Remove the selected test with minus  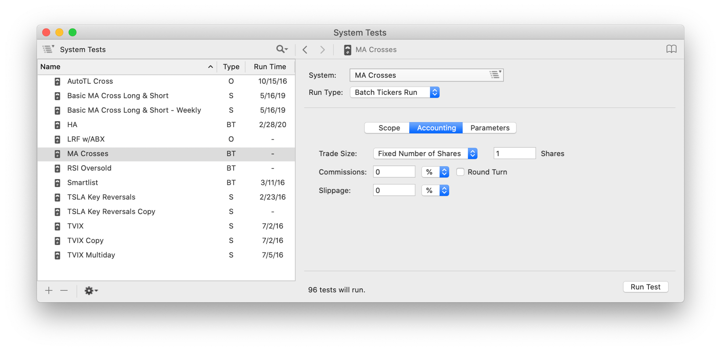pyautogui.click(x=64, y=290)
